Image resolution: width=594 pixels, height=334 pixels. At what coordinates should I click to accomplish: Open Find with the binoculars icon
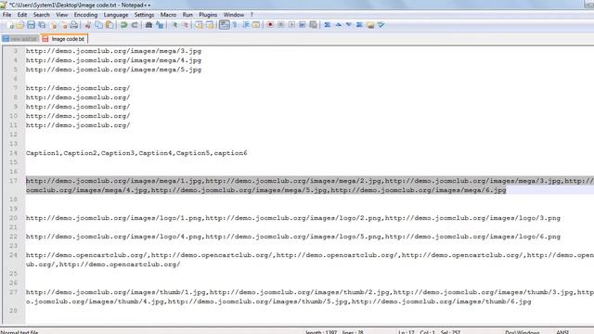[148, 25]
